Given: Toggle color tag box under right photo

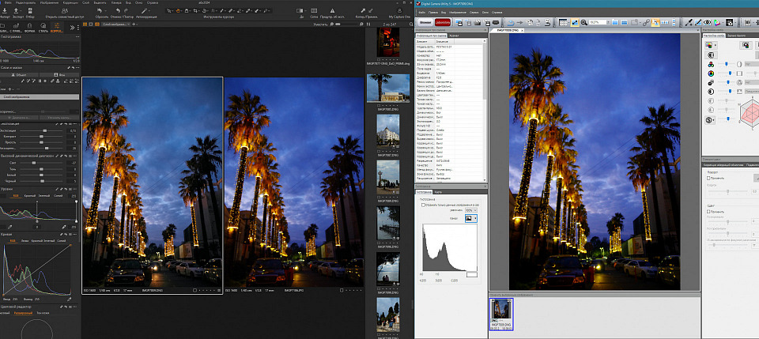Looking at the screenshot, I should [x=342, y=290].
